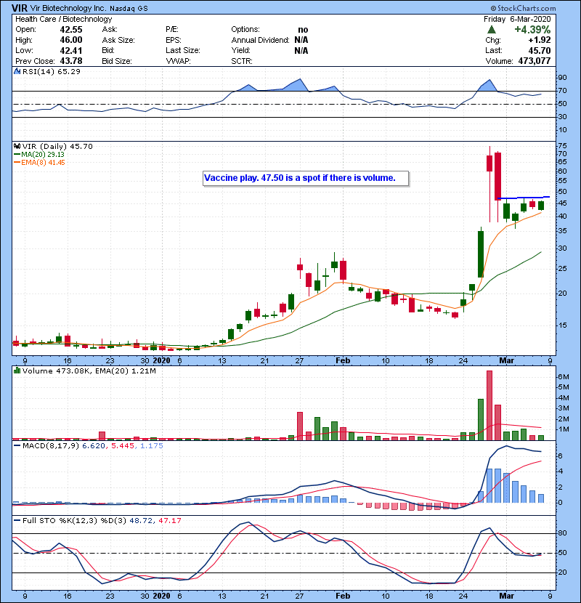Click the tallest red volume bar
Image resolution: width=581 pixels, height=603 pixels.
coord(489,405)
